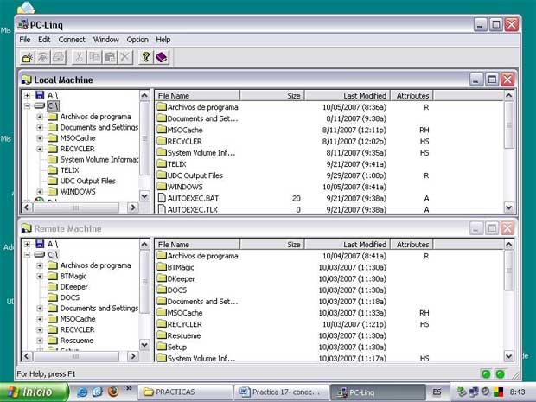536x402 pixels.
Task: Click the system tray clock 8:43
Action: tap(517, 392)
